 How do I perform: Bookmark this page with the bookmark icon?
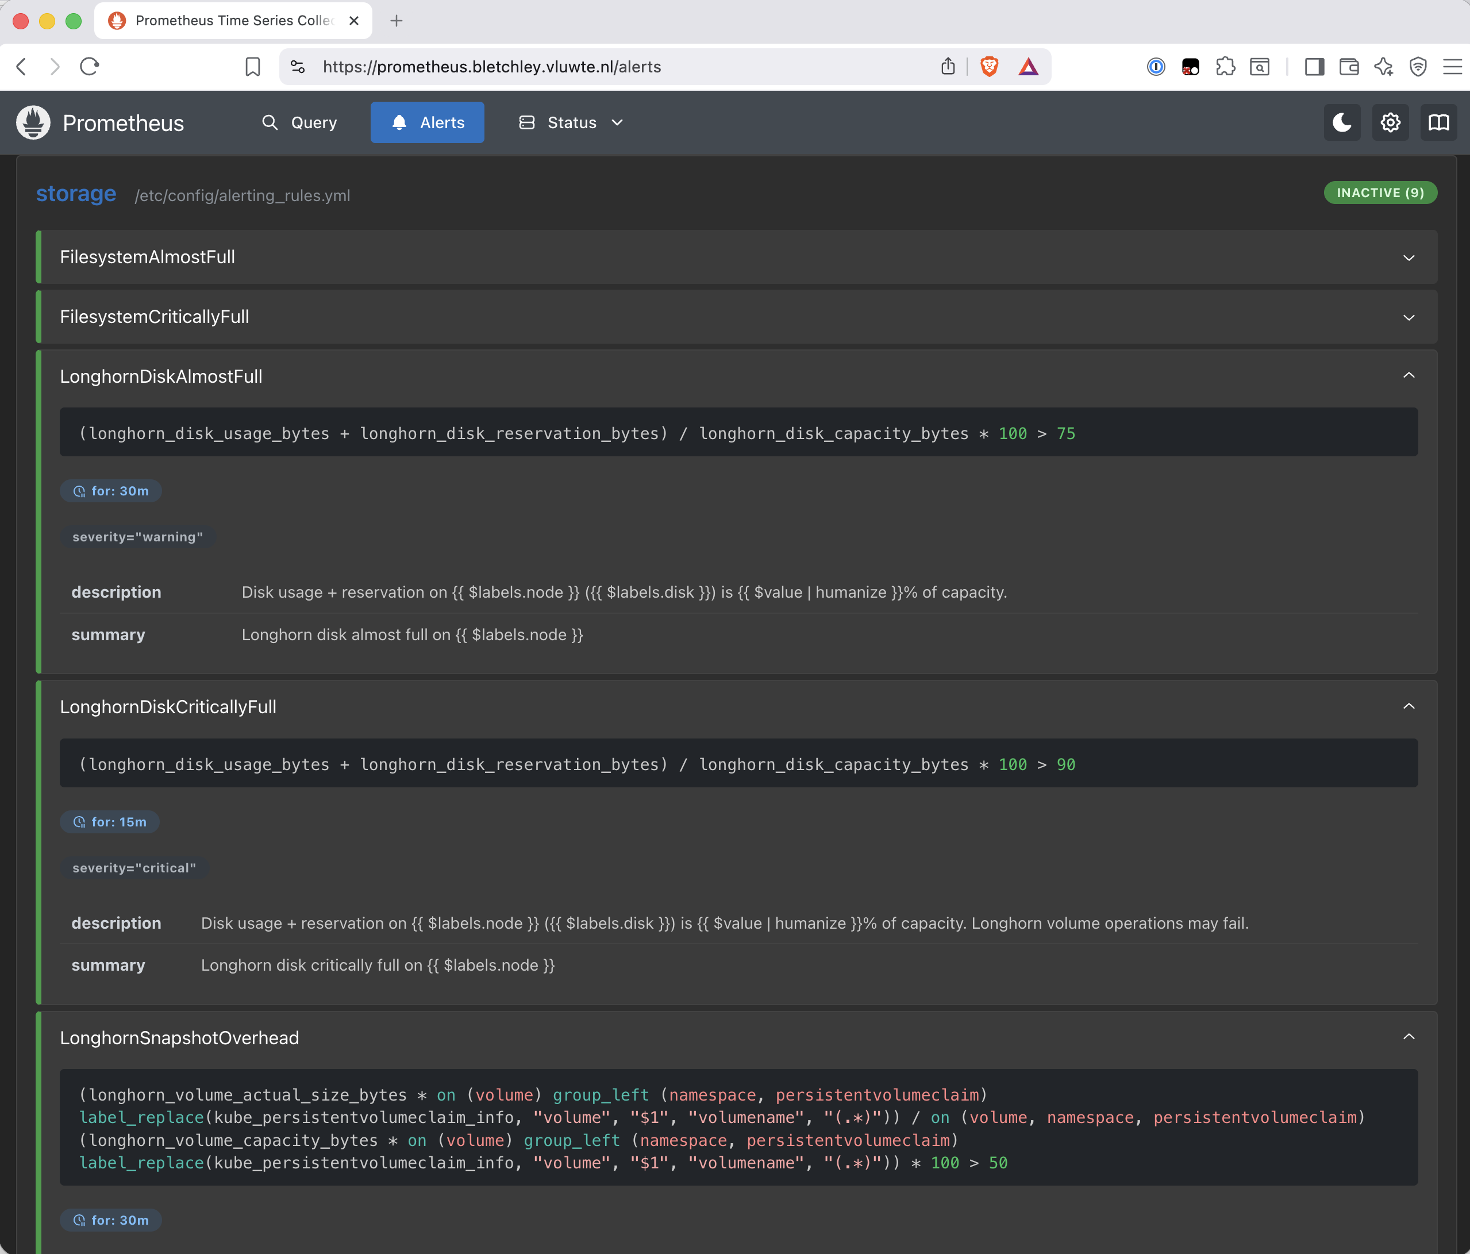tap(253, 67)
